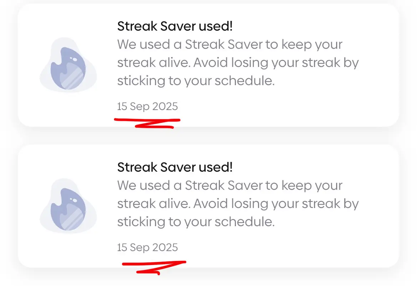The image size is (417, 286).
Task: Tap "sticking to your schedule." in the first notification
Action: 196,81
